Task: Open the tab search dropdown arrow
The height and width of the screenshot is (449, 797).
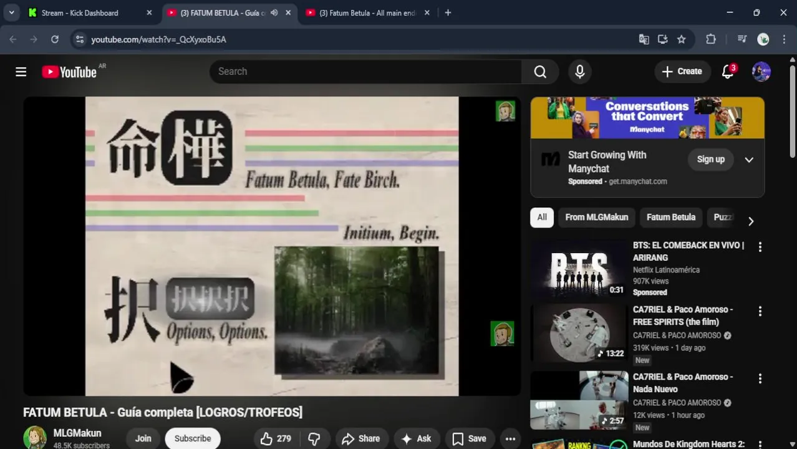Action: [11, 12]
